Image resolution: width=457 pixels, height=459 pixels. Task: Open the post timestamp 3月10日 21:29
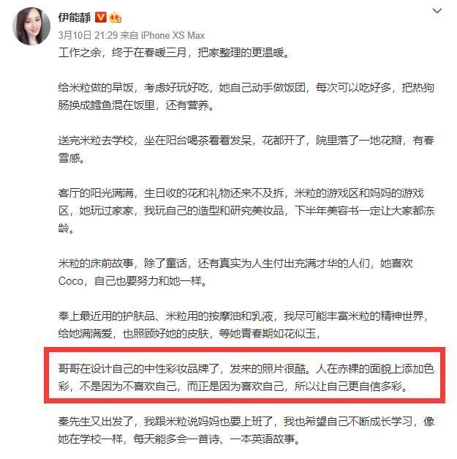(88, 35)
